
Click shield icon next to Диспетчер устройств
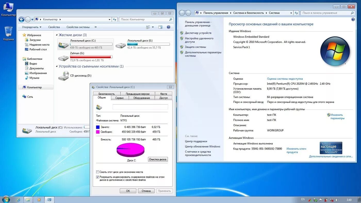point(182,33)
